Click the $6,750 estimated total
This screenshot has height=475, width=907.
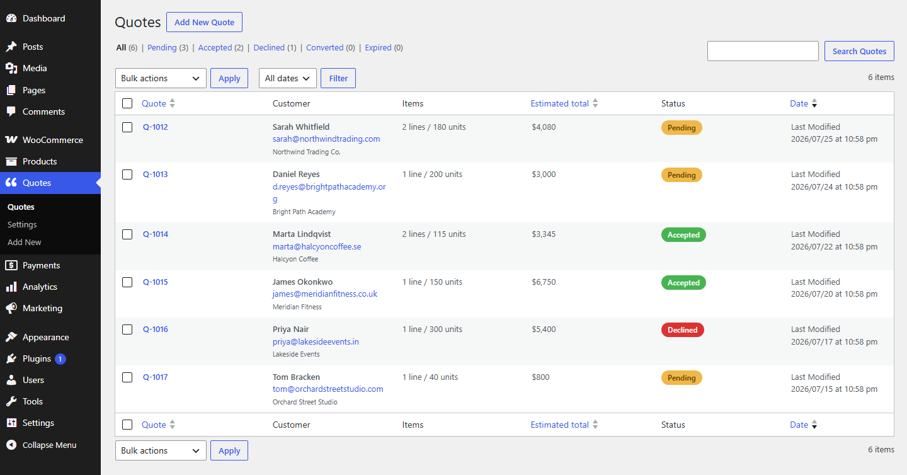pyautogui.click(x=544, y=282)
